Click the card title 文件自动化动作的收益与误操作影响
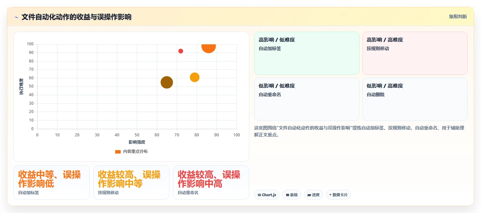The width and height of the screenshot is (481, 213). 76,17
